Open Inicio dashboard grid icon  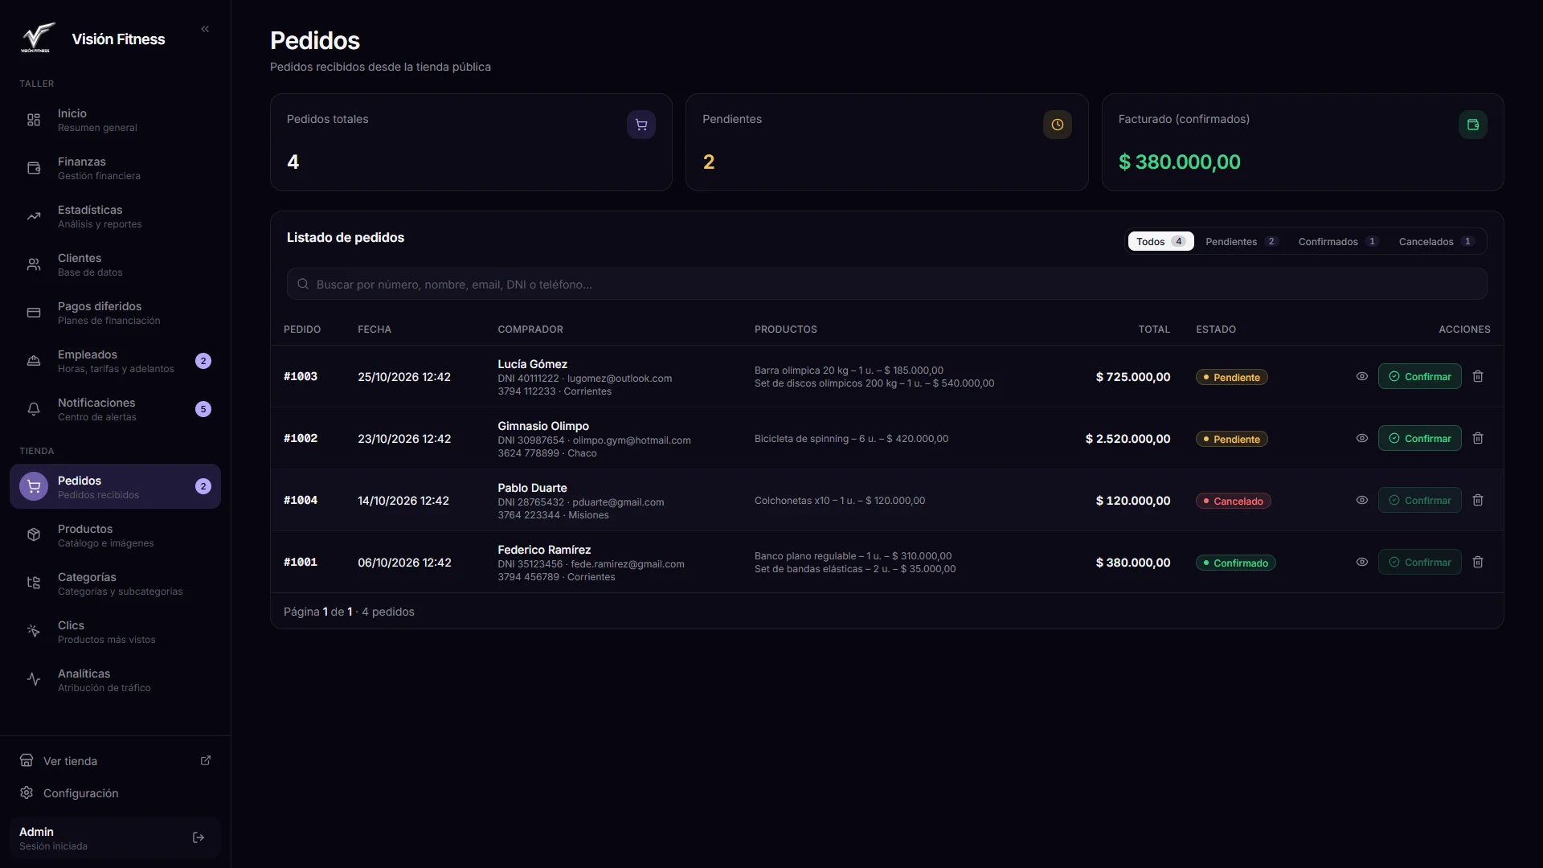34,120
